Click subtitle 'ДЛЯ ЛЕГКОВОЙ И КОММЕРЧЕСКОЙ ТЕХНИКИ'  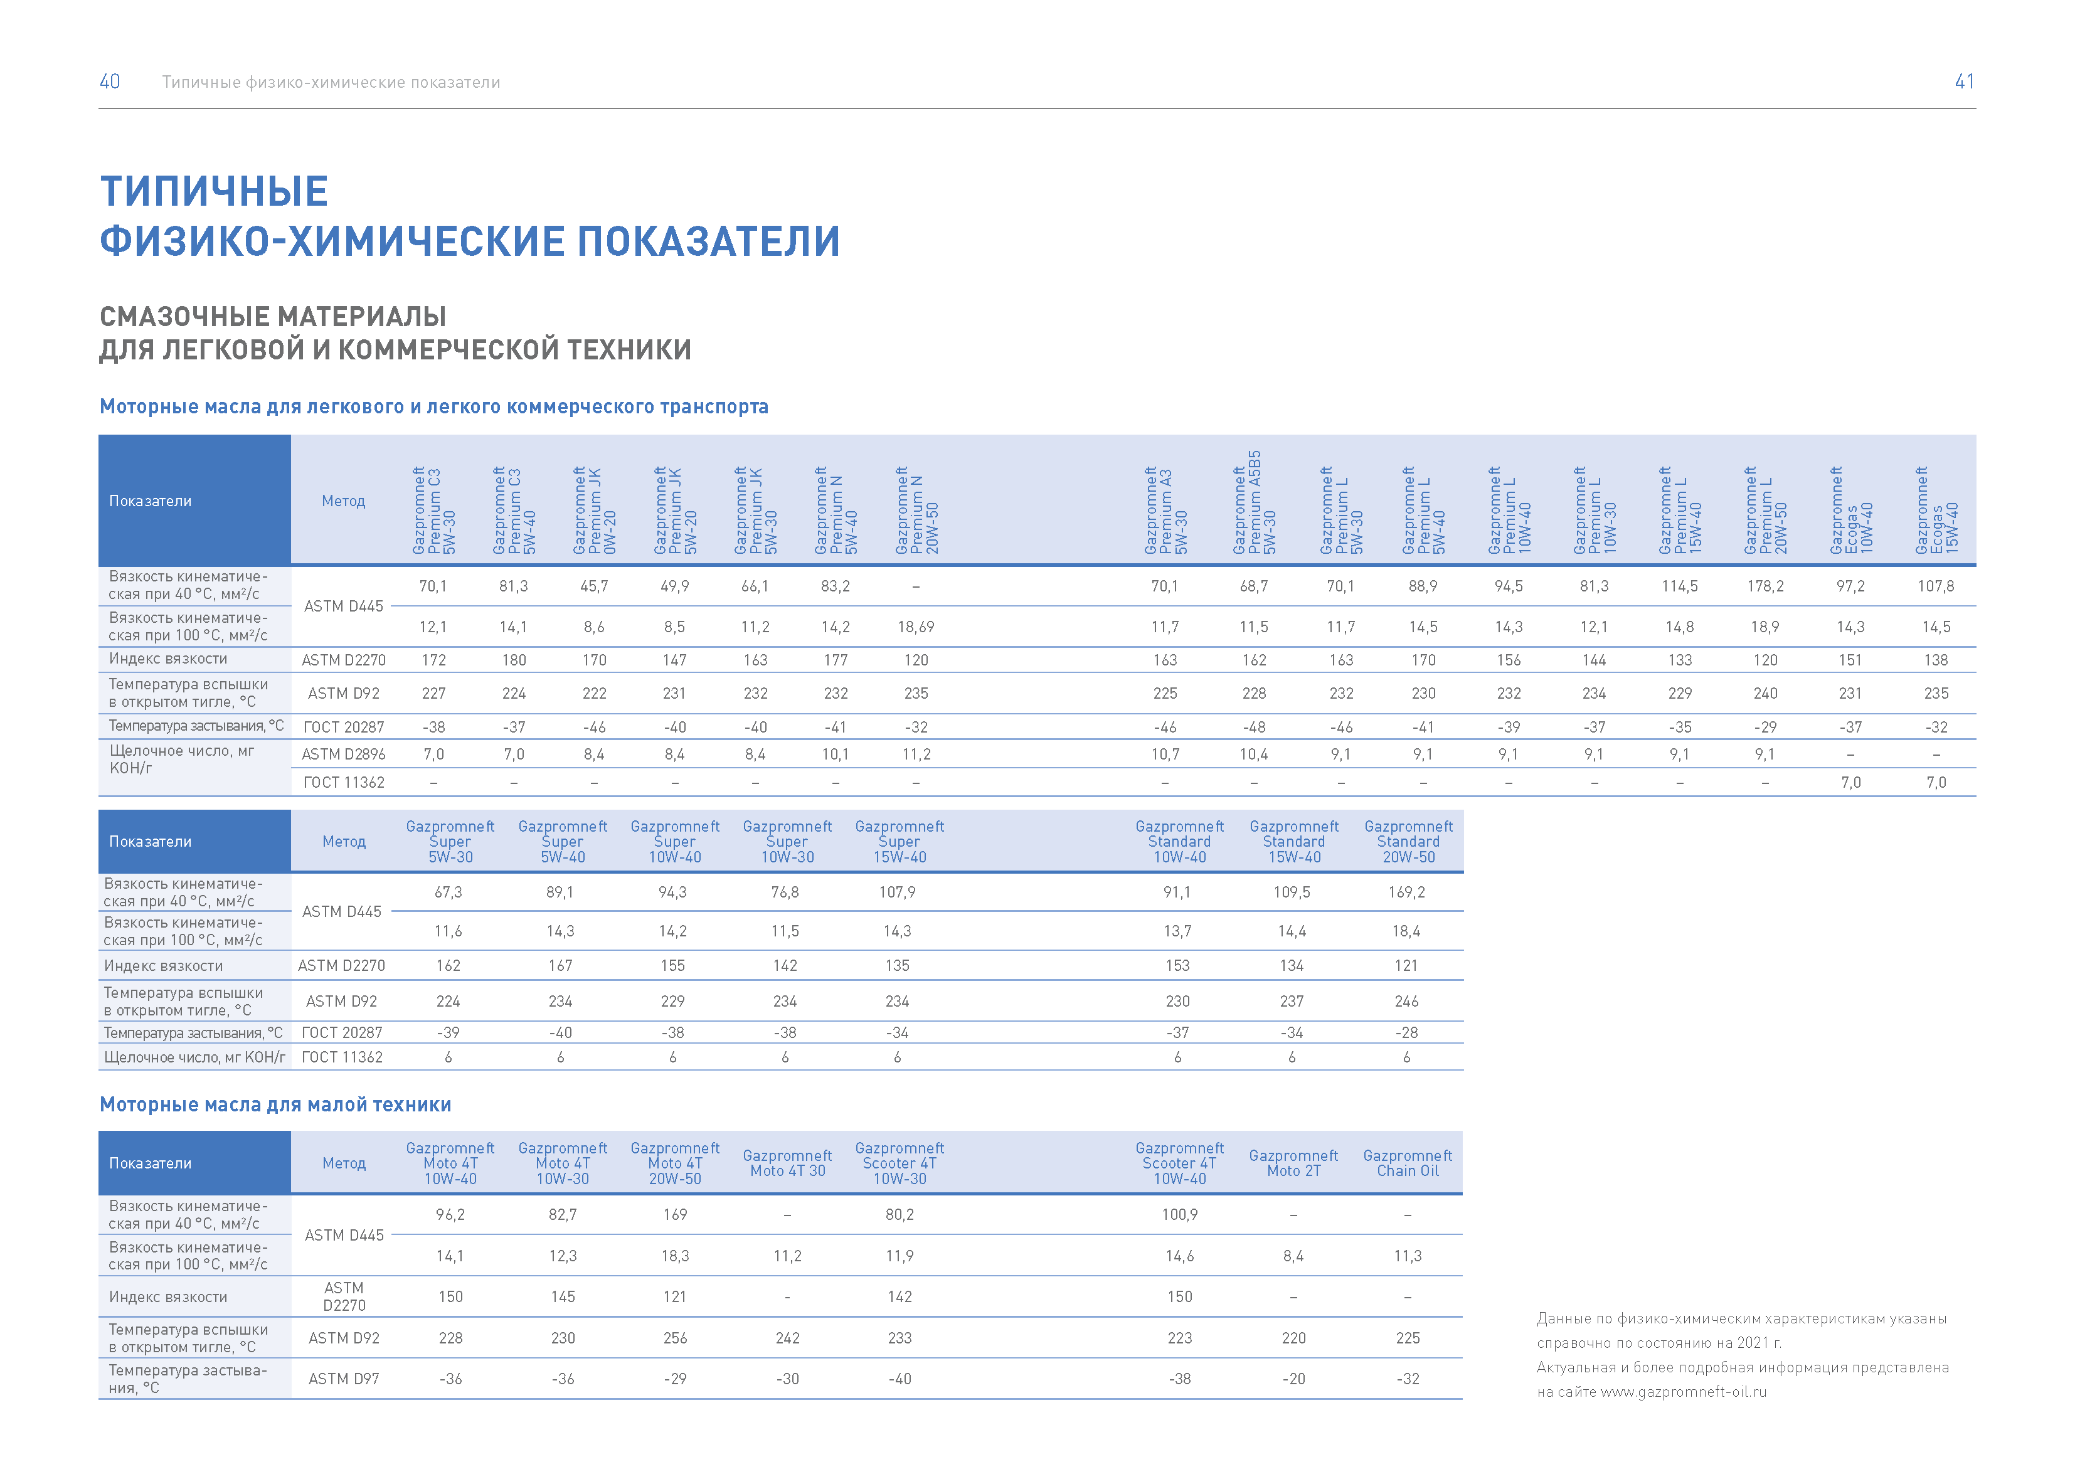point(396,350)
